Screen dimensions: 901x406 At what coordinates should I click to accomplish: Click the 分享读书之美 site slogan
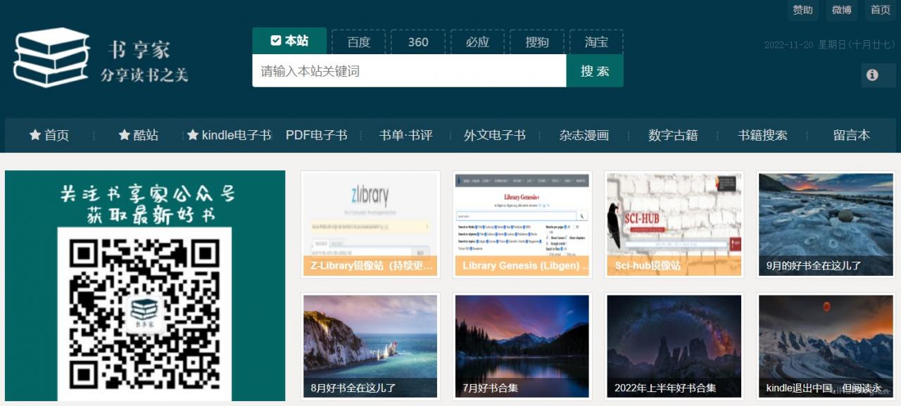click(x=144, y=75)
